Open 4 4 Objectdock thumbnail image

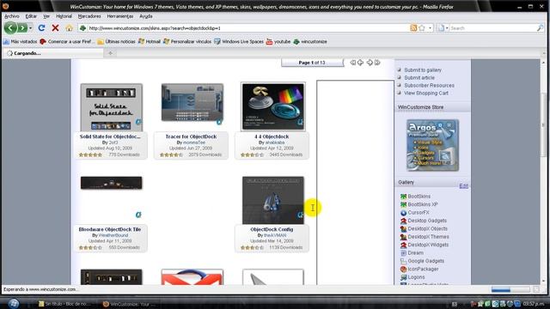coord(273,106)
